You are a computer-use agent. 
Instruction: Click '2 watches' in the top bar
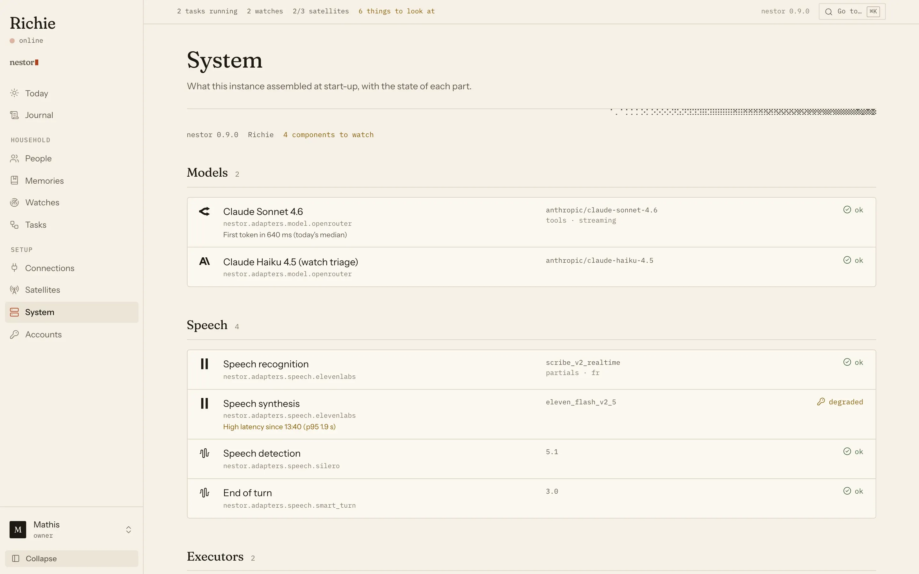pyautogui.click(x=265, y=11)
